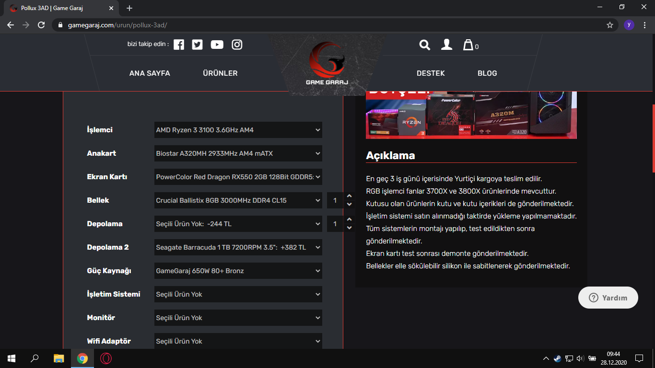655x368 pixels.
Task: Open a new browser tab
Action: [129, 8]
